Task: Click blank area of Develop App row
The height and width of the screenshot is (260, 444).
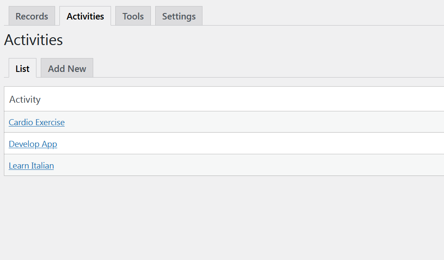Action: [x=255, y=143]
